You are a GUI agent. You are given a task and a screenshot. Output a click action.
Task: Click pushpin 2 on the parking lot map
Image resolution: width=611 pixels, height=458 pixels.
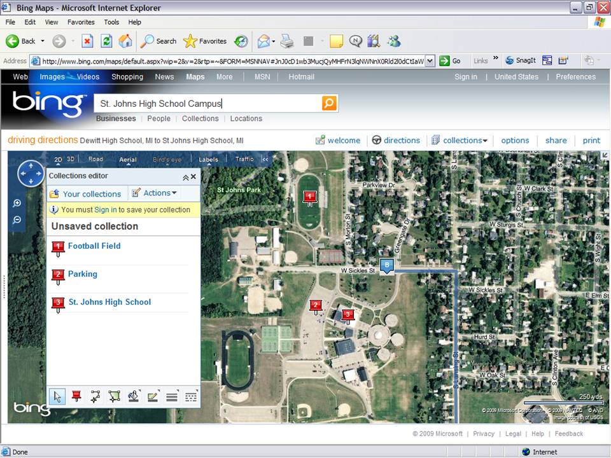click(316, 307)
